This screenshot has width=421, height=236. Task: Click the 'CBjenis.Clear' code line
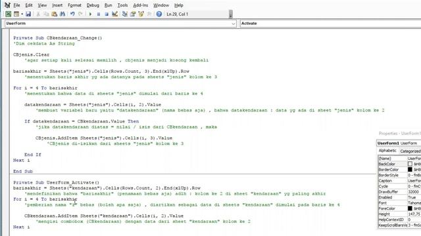tap(31, 54)
